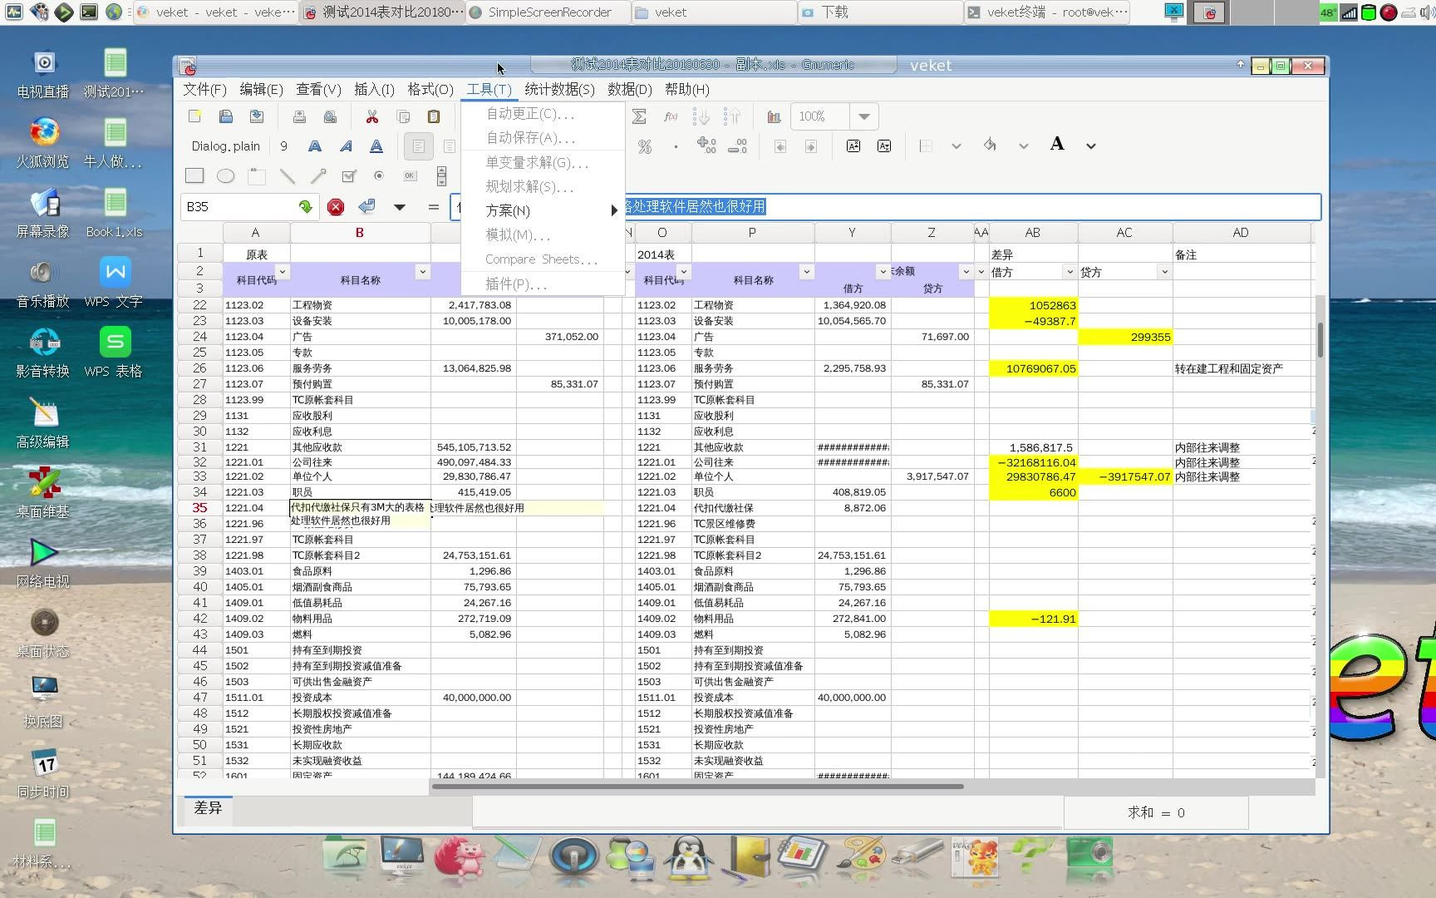Expand the font color dropdown arrow
Screen dimensions: 1436x898
pos(1091,146)
